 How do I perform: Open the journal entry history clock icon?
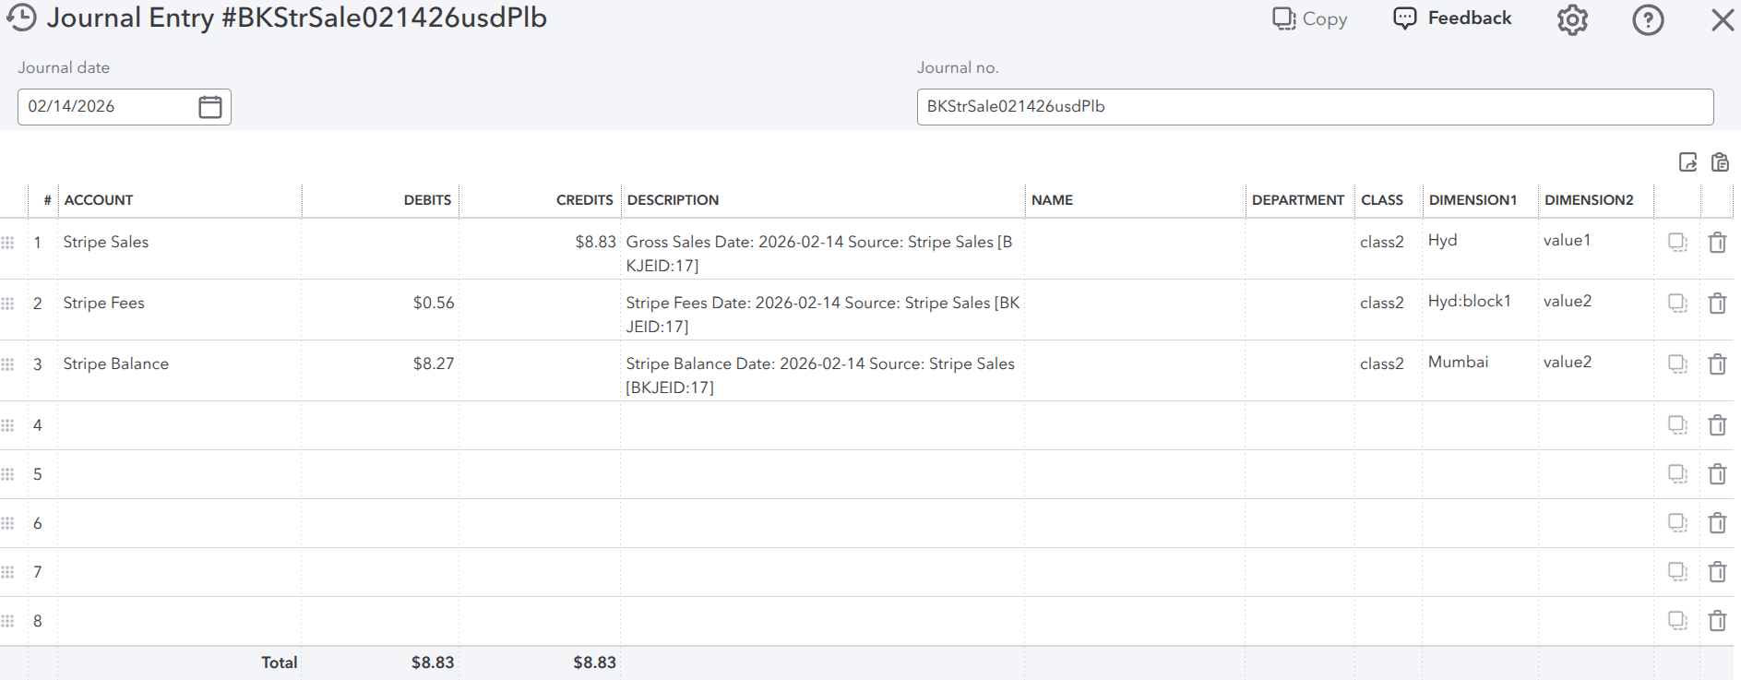21,18
